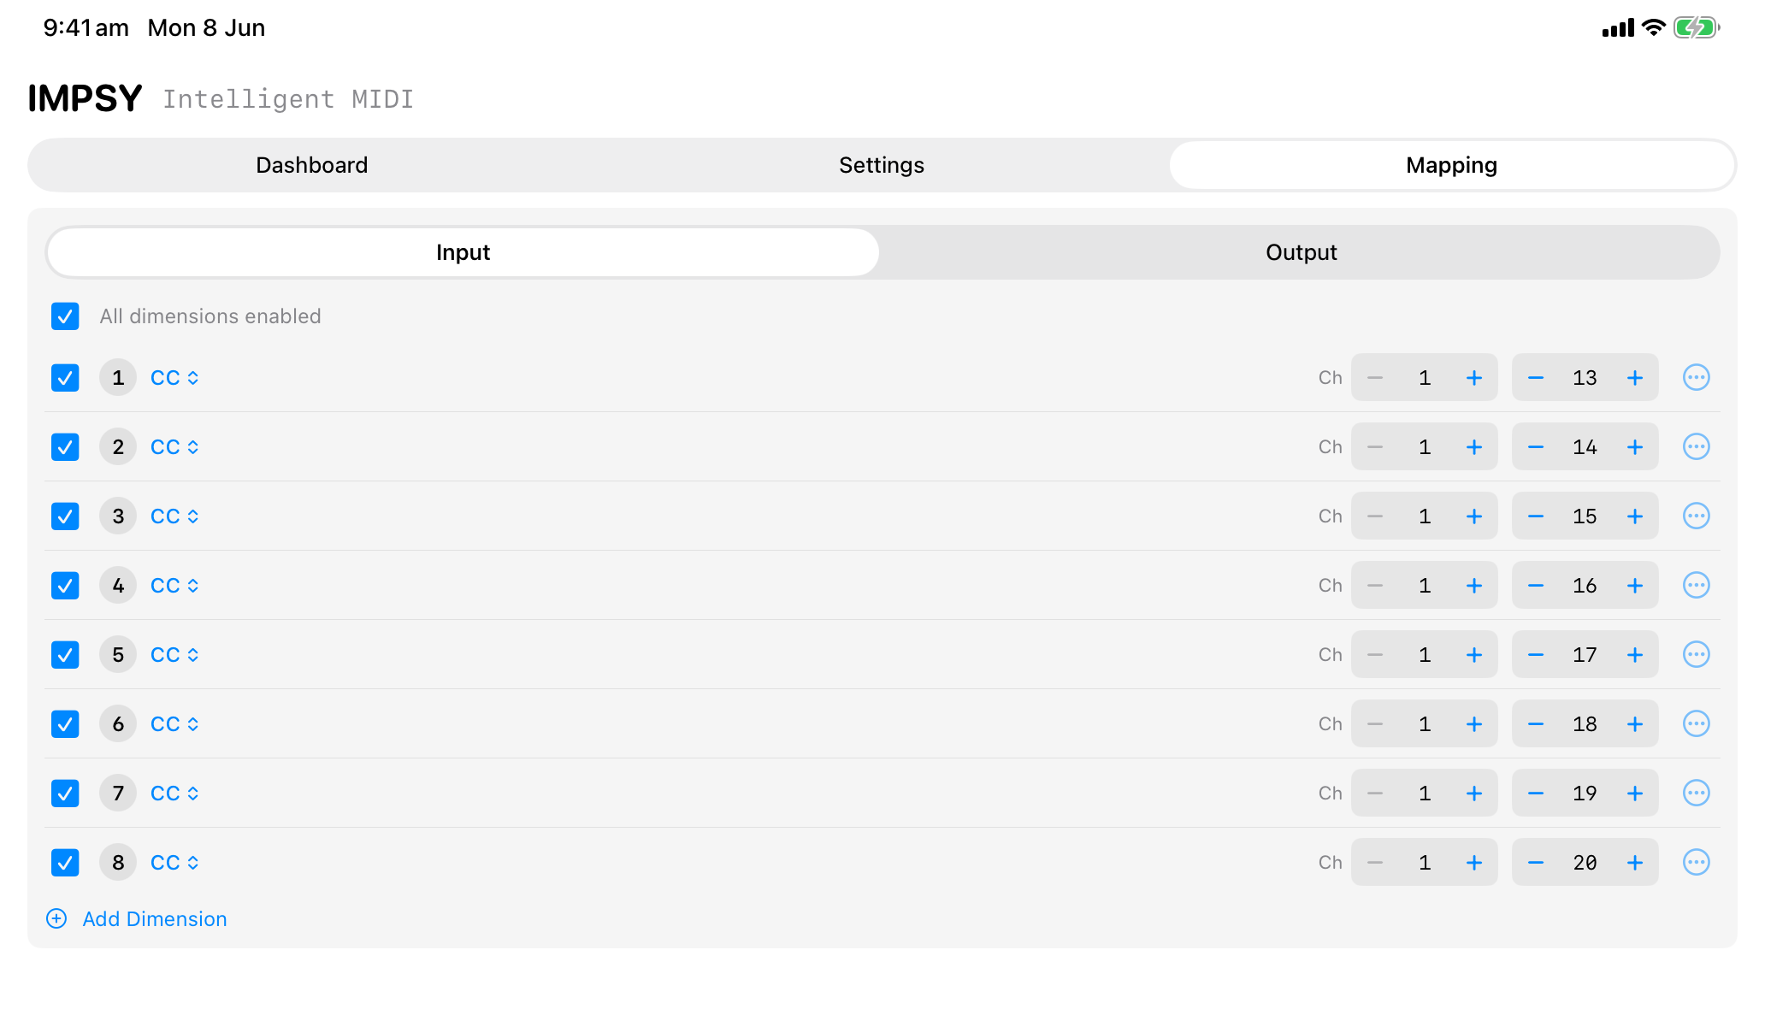Increase channel for dimension 8

point(1473,862)
